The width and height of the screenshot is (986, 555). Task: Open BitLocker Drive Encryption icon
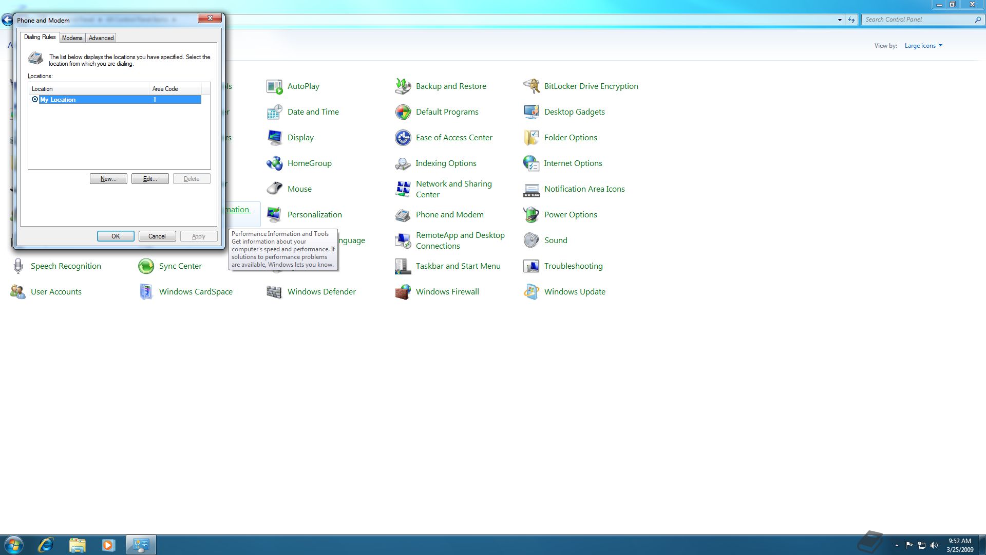(531, 86)
